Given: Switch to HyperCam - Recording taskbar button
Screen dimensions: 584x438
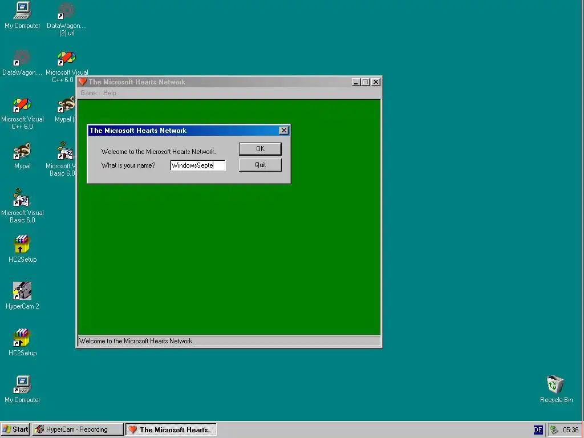Looking at the screenshot, I should [x=78, y=429].
